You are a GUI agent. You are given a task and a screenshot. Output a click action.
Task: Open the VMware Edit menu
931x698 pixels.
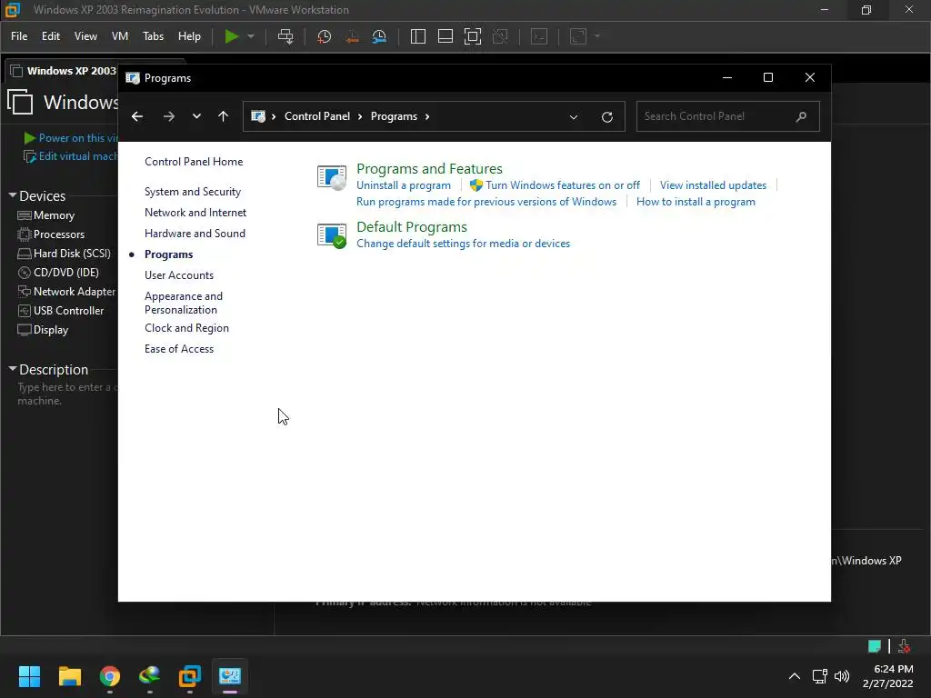[x=51, y=36]
